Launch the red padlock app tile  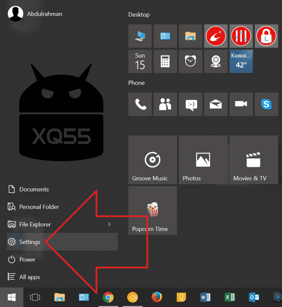point(266,36)
